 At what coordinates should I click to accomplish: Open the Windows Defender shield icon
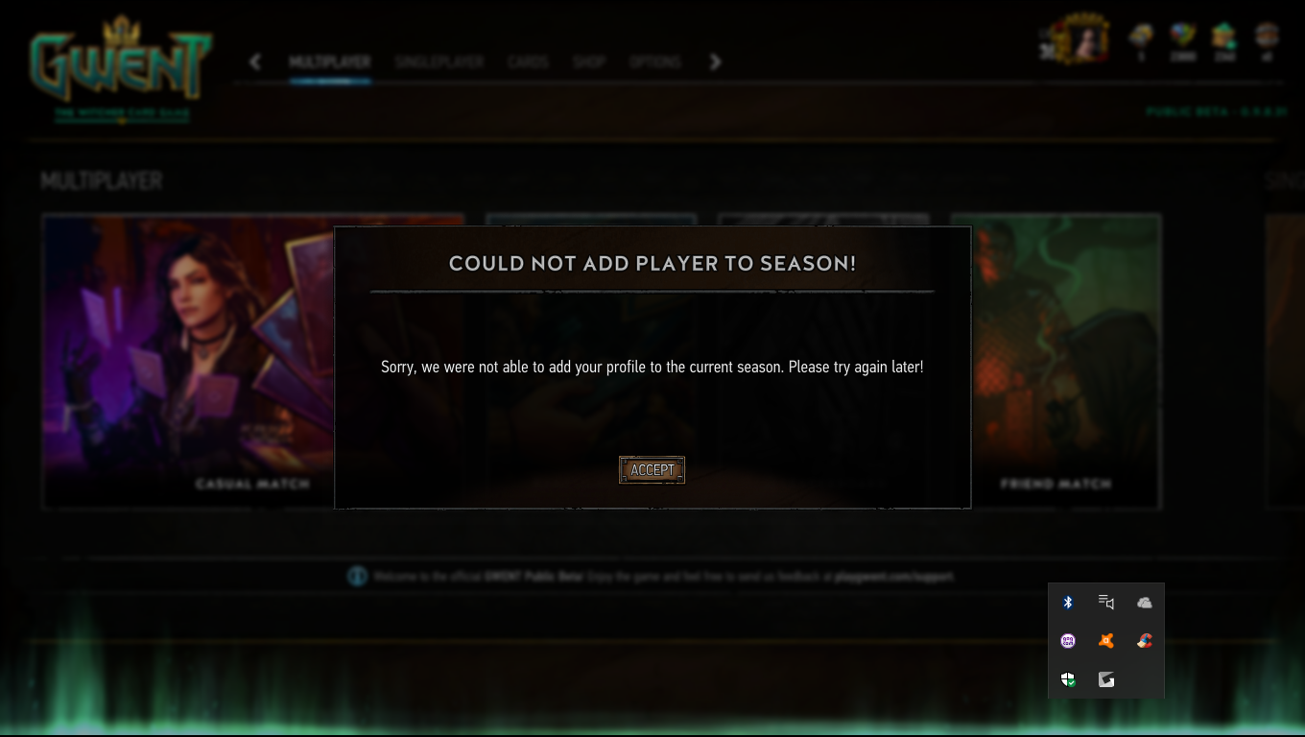[x=1068, y=679]
